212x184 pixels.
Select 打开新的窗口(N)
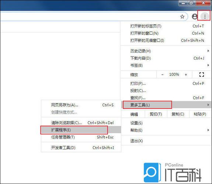click(x=166, y=33)
